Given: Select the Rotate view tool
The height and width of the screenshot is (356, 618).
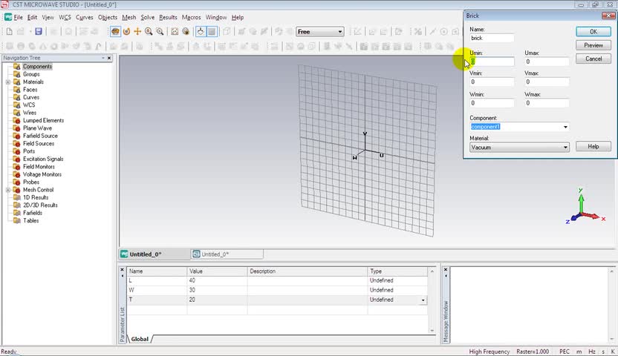Looking at the screenshot, I should click(x=126, y=31).
